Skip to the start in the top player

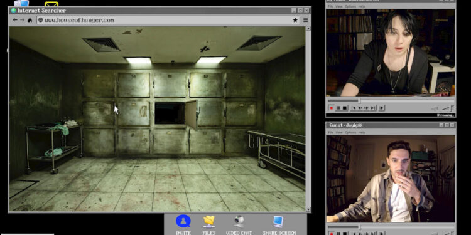point(354,108)
